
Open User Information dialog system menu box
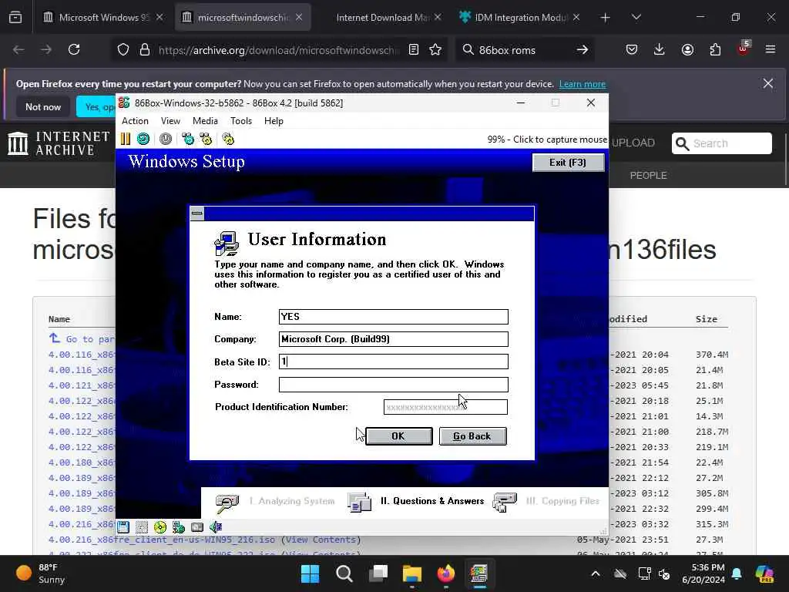point(197,214)
